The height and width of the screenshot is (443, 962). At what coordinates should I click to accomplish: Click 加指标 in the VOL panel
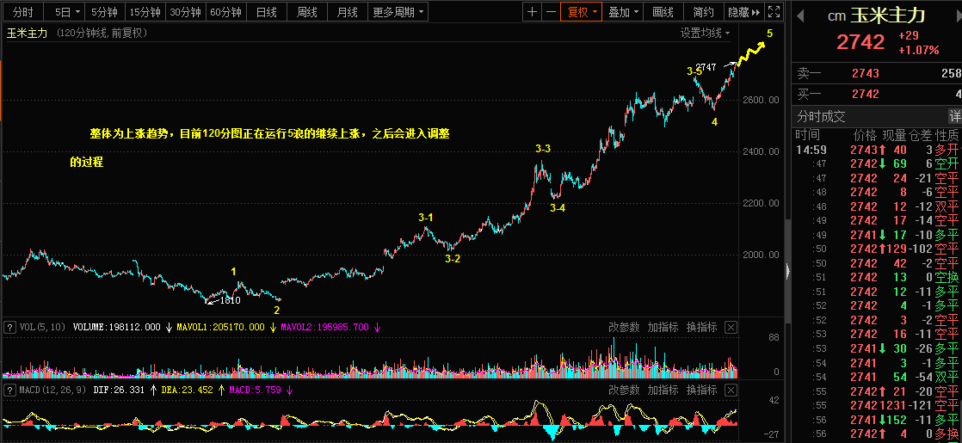[x=663, y=327]
